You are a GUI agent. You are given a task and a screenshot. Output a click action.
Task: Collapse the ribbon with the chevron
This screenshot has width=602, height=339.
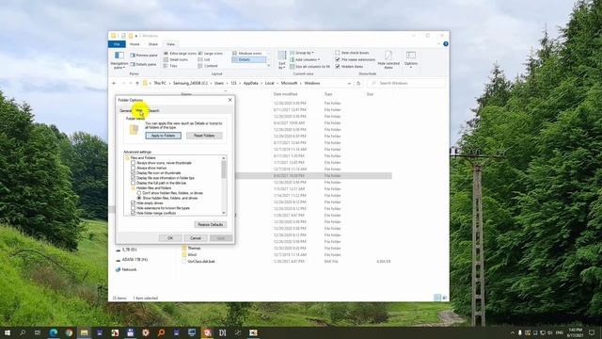(x=438, y=44)
